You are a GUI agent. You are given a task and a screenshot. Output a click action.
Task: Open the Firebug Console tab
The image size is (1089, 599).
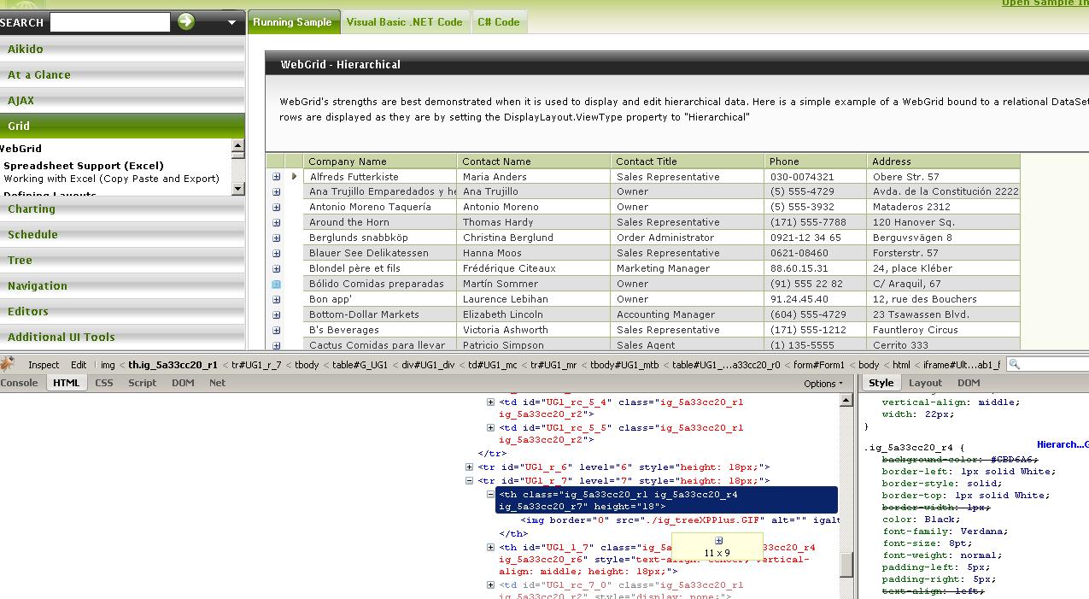19,383
